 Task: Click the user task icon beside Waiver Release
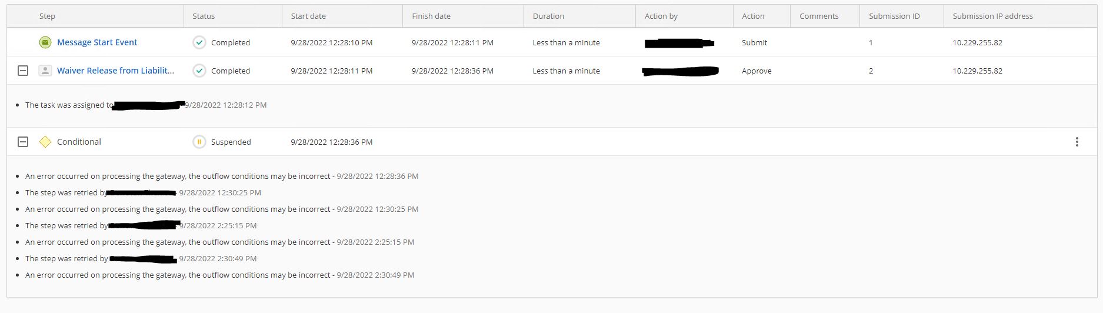[45, 71]
